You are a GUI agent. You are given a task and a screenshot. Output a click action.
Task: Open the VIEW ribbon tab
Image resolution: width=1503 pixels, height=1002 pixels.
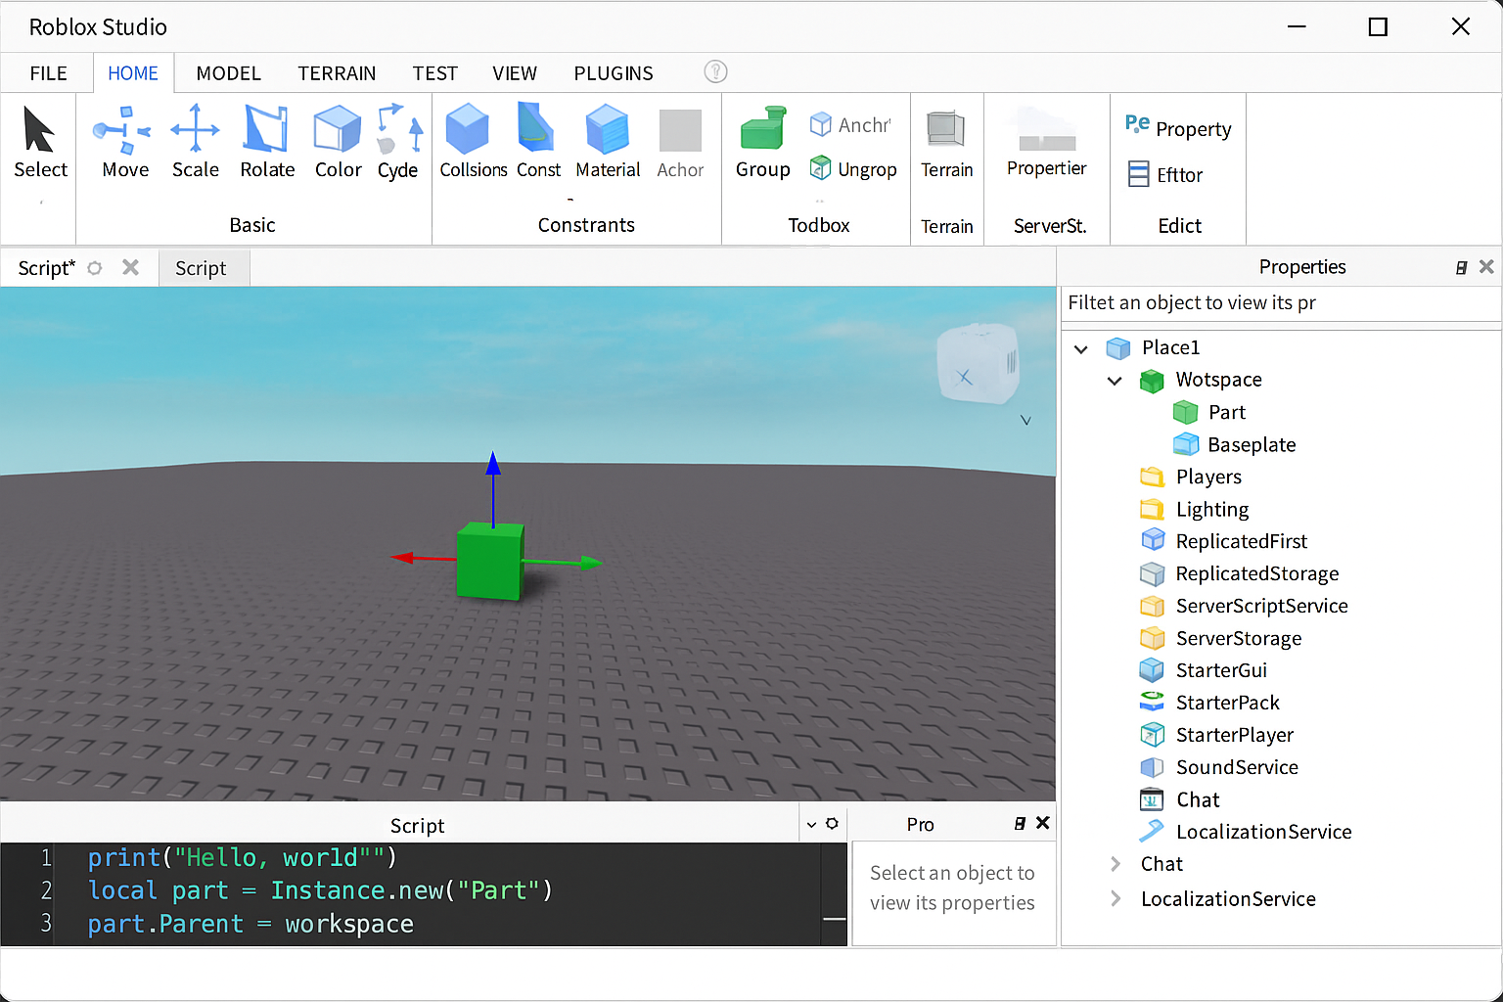514,73
